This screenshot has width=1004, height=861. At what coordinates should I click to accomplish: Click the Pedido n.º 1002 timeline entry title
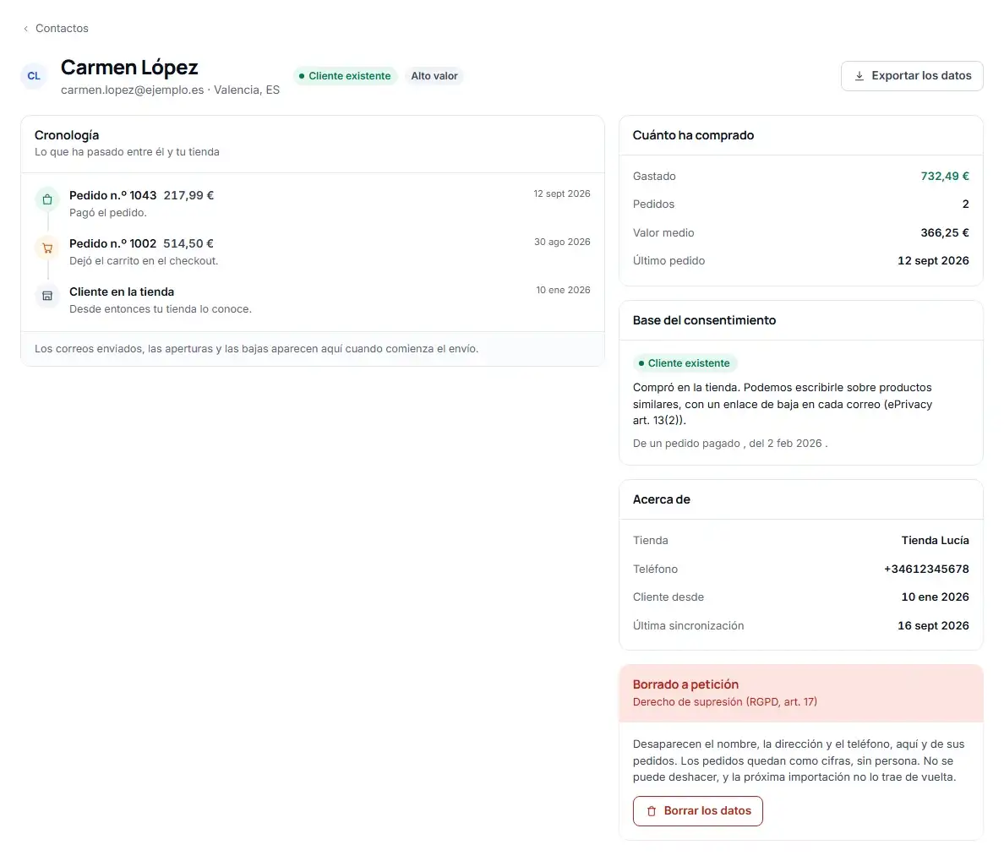(112, 244)
